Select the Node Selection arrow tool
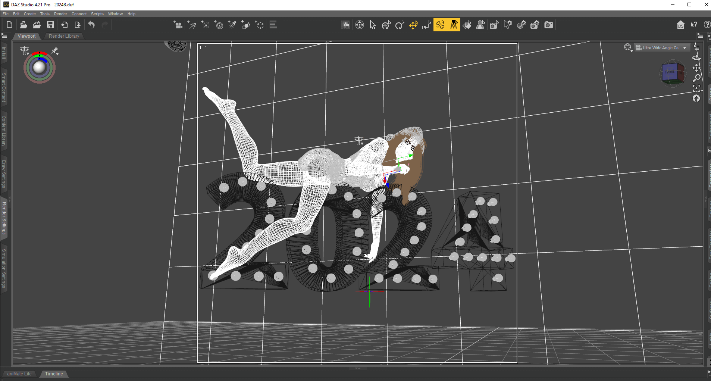711x381 pixels. pyautogui.click(x=373, y=25)
